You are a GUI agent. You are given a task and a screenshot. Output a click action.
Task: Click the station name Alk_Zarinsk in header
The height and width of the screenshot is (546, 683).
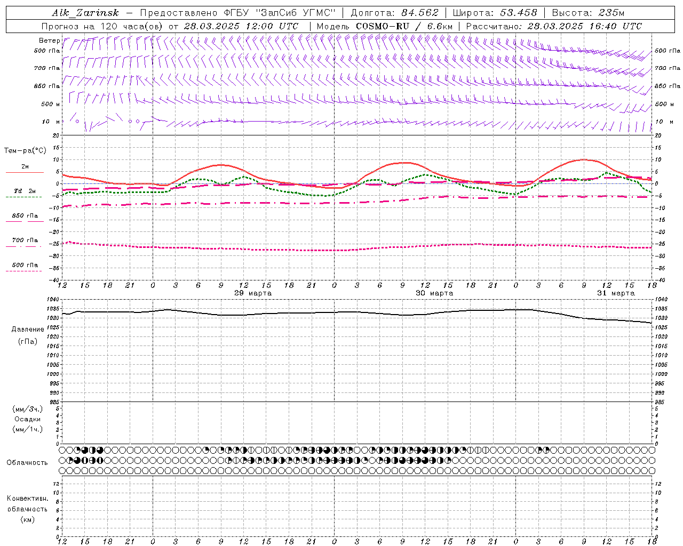click(85, 13)
